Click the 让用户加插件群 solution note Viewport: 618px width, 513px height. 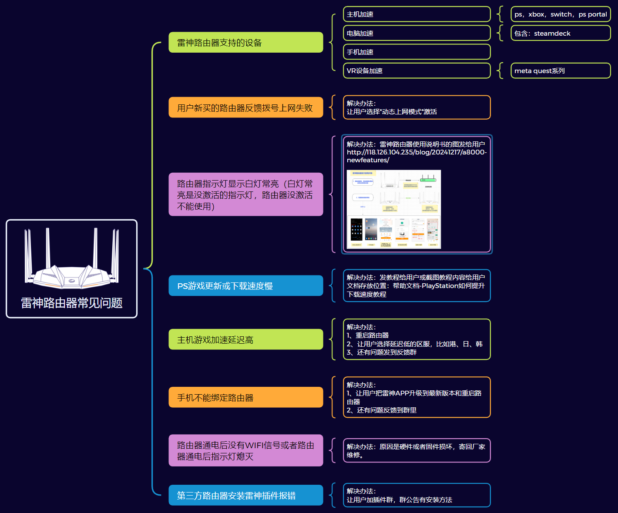tap(417, 495)
